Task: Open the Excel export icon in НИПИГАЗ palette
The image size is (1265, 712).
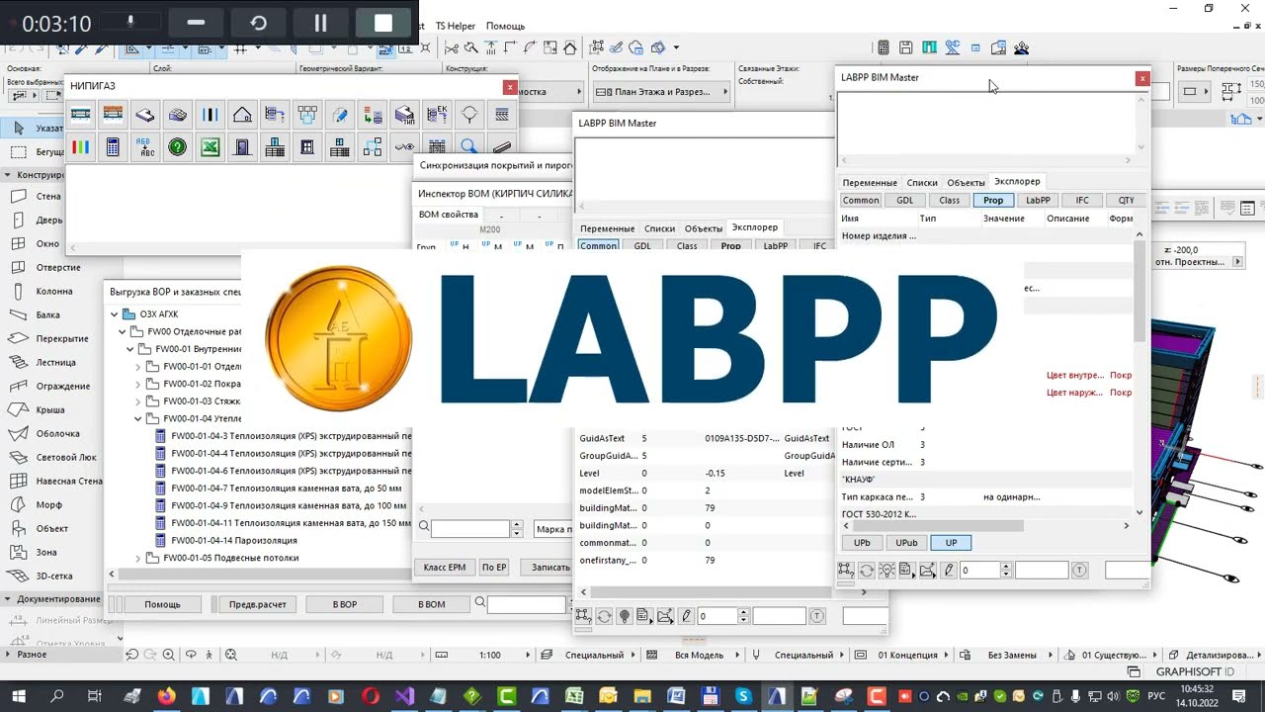Action: point(211,147)
